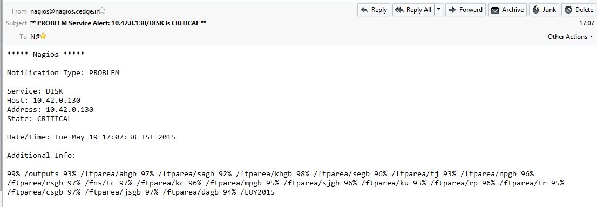This screenshot has width=597, height=207.
Task: Toggle the yellow star beside recipient N@
Action: [x=44, y=36]
